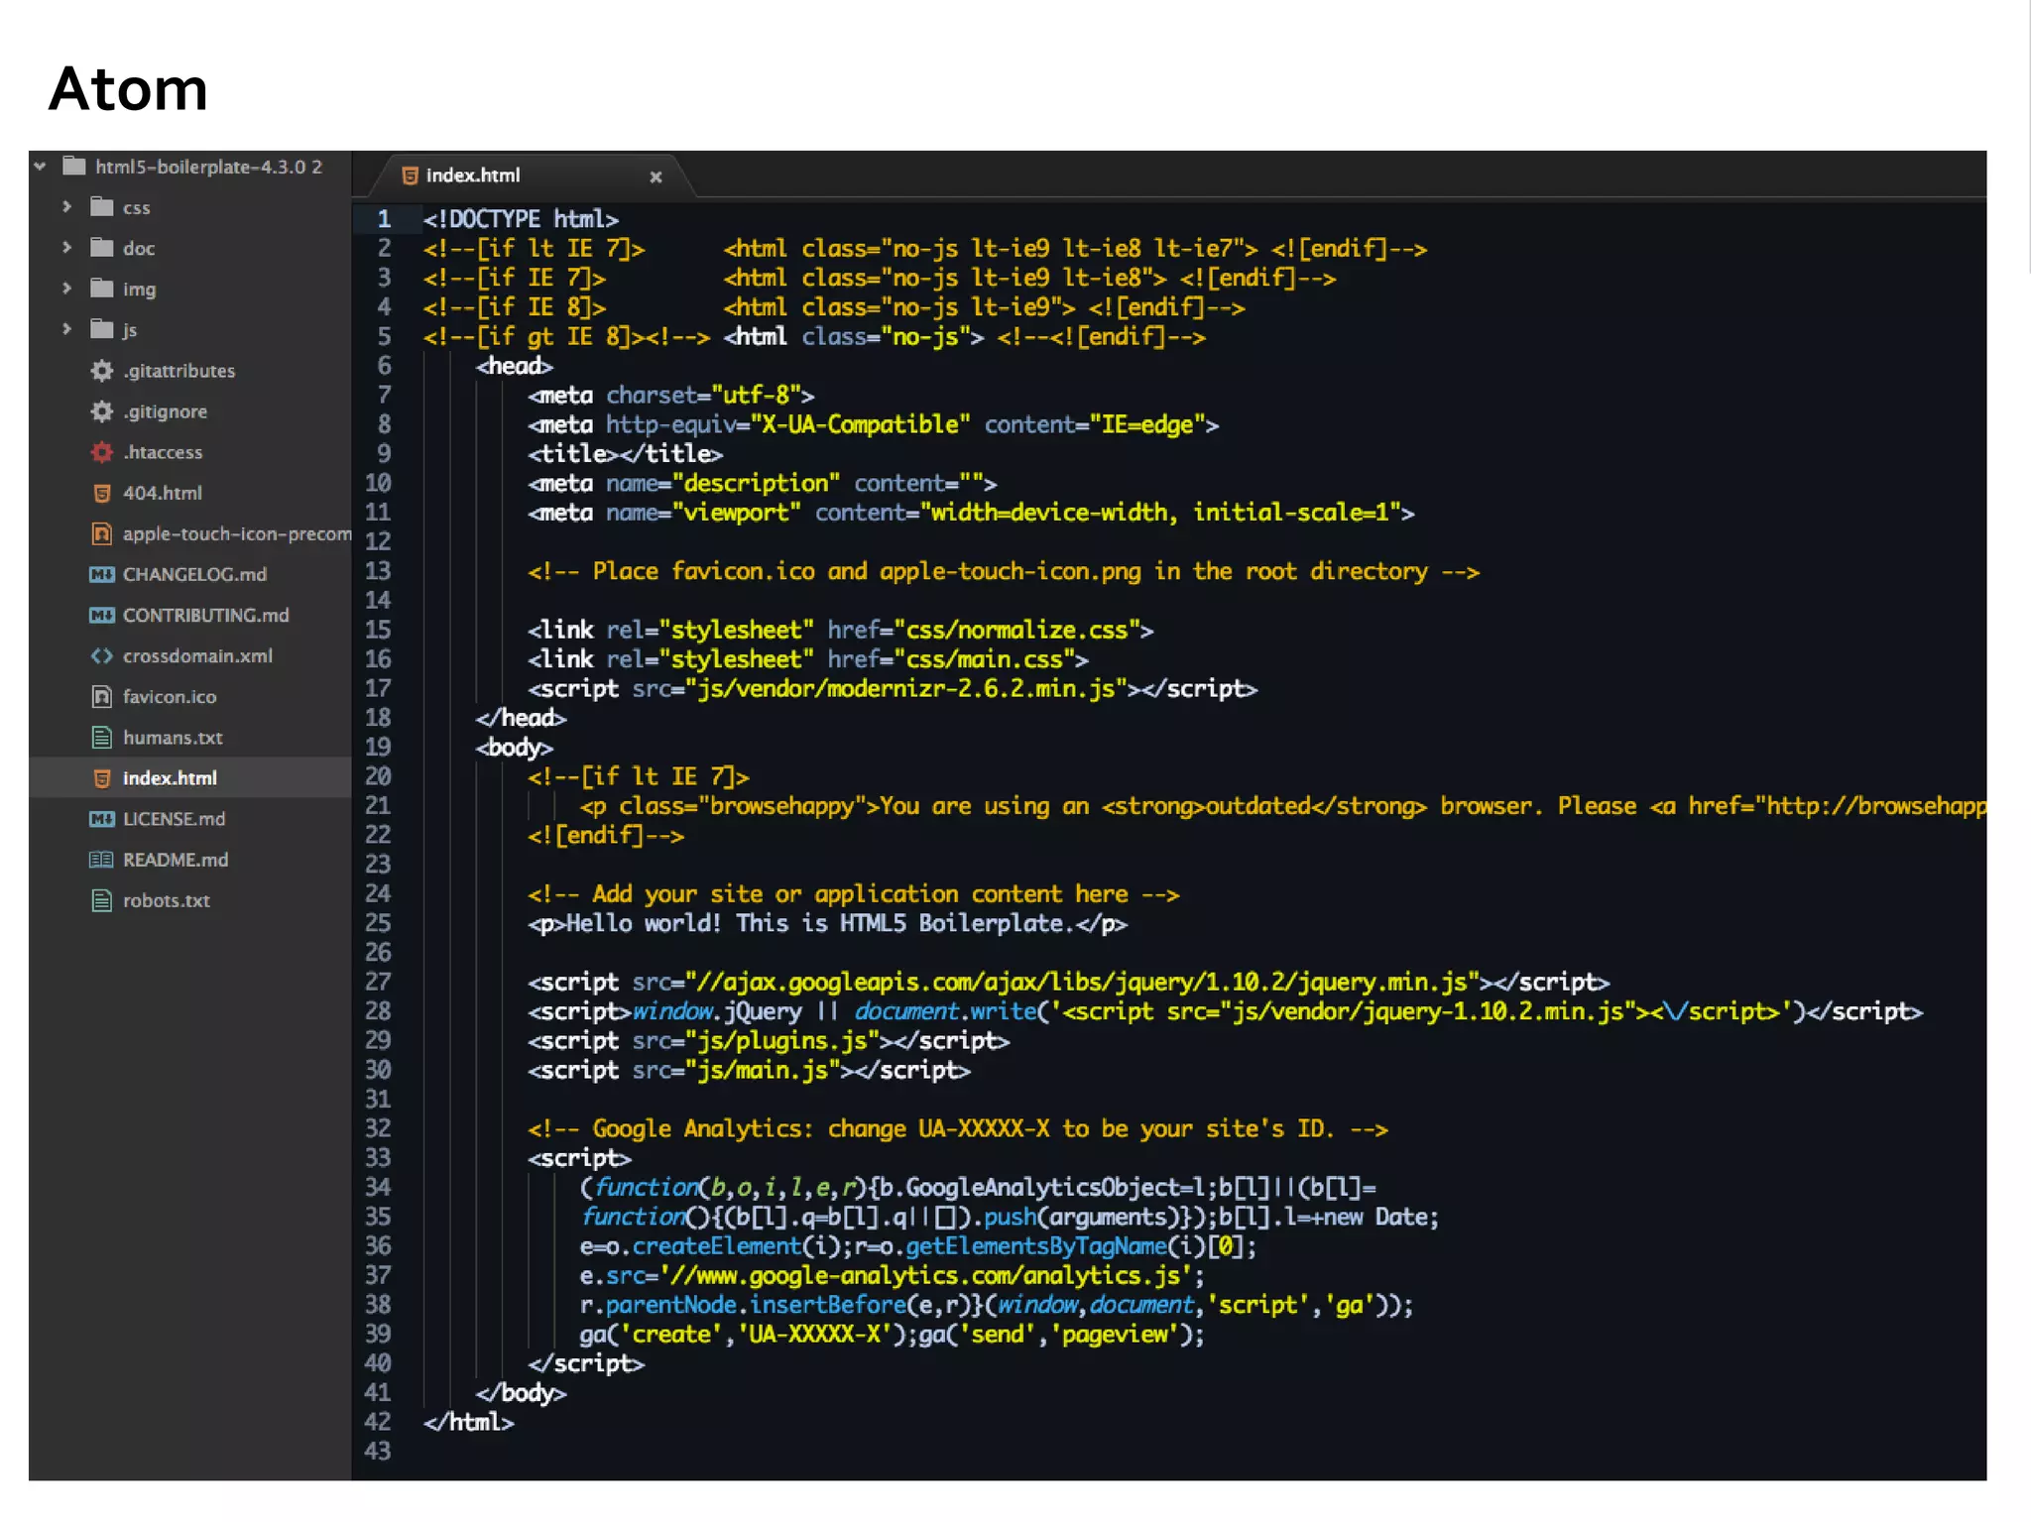This screenshot has width=2031, height=1522.
Task: Open CONTRIBUTING.md in the tree
Action: point(206,615)
